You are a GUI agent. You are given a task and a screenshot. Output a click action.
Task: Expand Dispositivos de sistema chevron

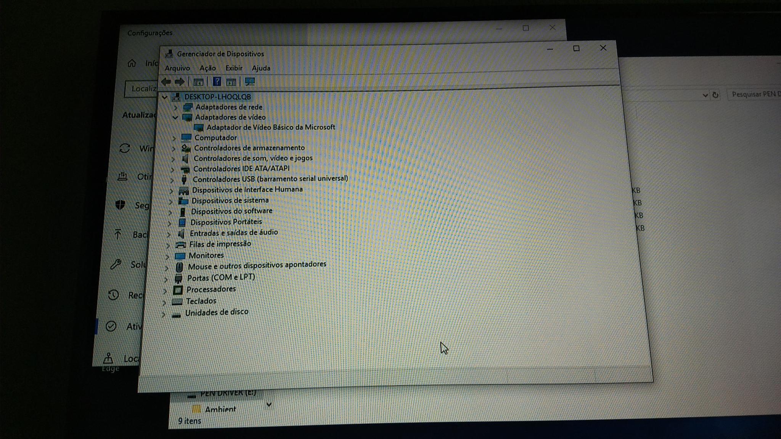(x=170, y=201)
